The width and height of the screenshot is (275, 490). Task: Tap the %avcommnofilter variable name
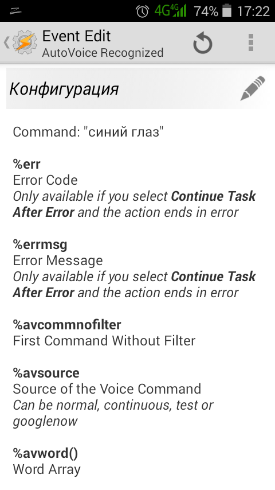click(x=67, y=325)
